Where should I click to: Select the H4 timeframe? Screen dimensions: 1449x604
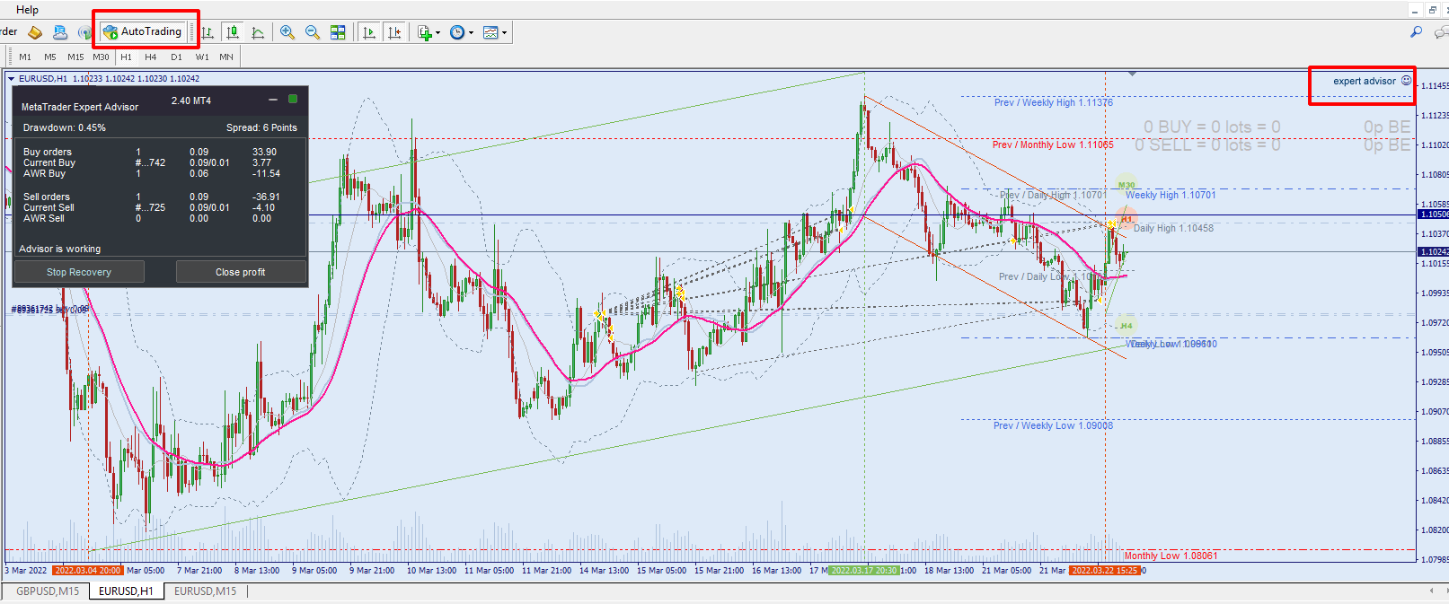tap(151, 57)
